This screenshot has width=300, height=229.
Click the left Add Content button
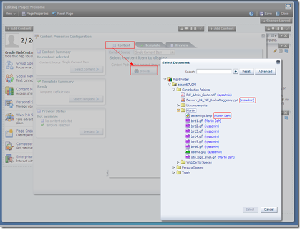coord(19,29)
